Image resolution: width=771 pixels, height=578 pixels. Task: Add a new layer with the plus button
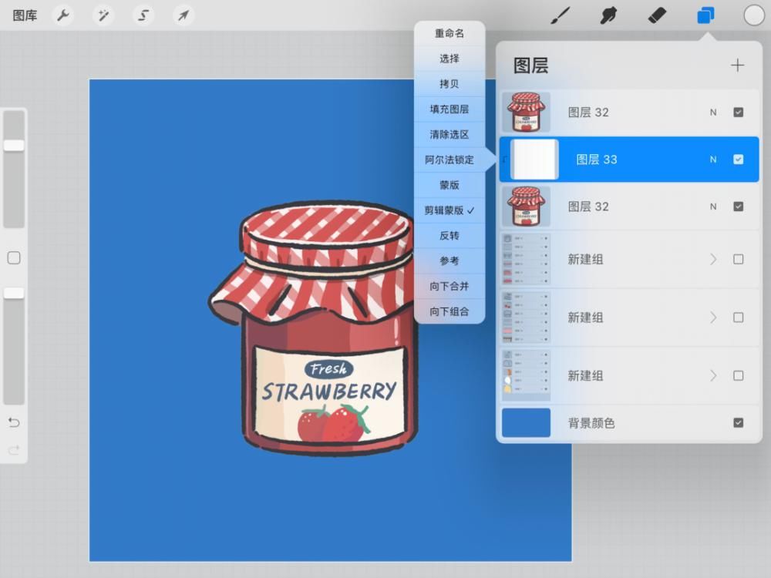737,66
